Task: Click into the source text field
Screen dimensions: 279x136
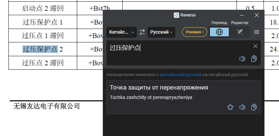Action: tap(183, 53)
